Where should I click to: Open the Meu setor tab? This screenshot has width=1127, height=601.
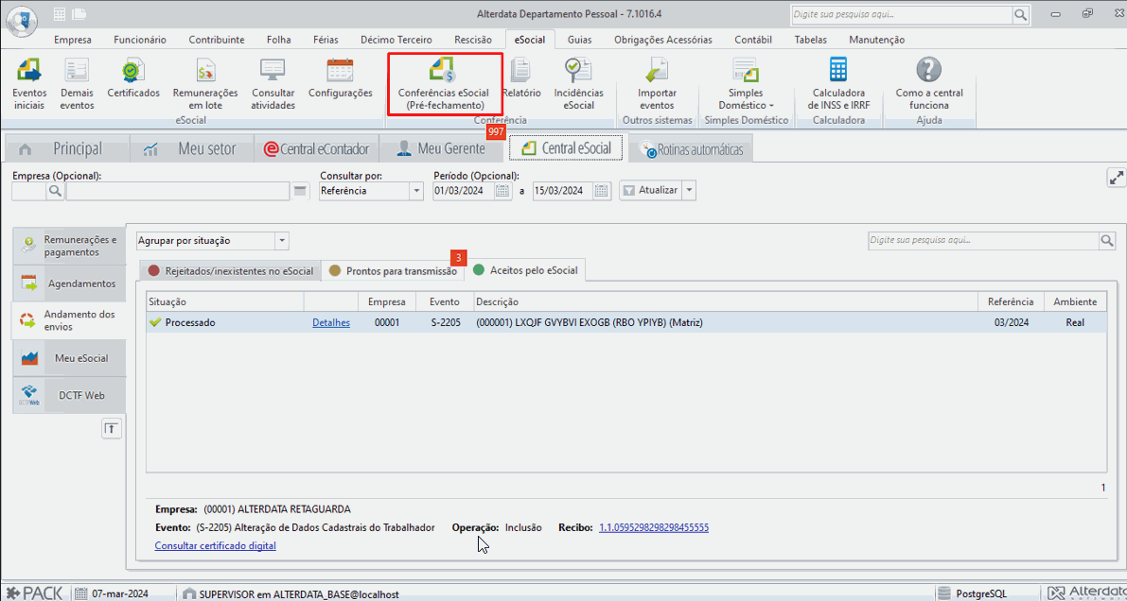193,148
